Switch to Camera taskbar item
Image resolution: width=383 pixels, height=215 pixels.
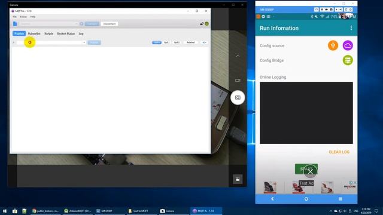tap(174, 211)
